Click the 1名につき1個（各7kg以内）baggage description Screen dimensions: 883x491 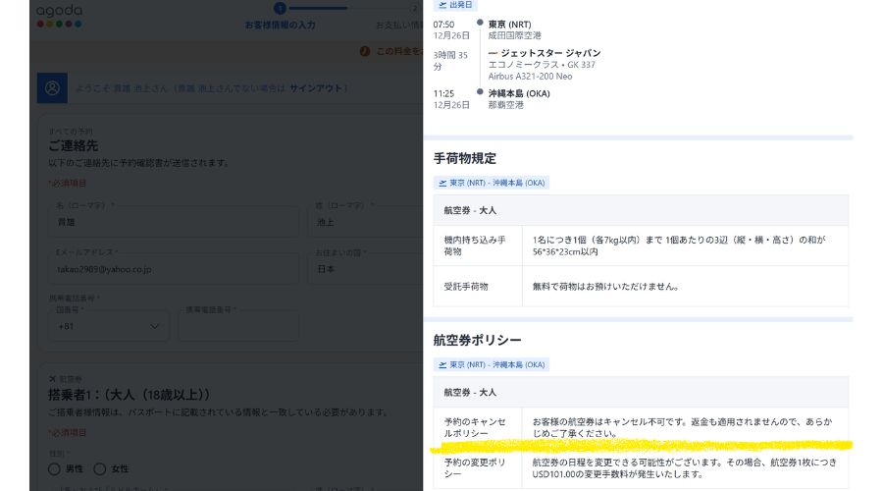pyautogui.click(x=679, y=245)
